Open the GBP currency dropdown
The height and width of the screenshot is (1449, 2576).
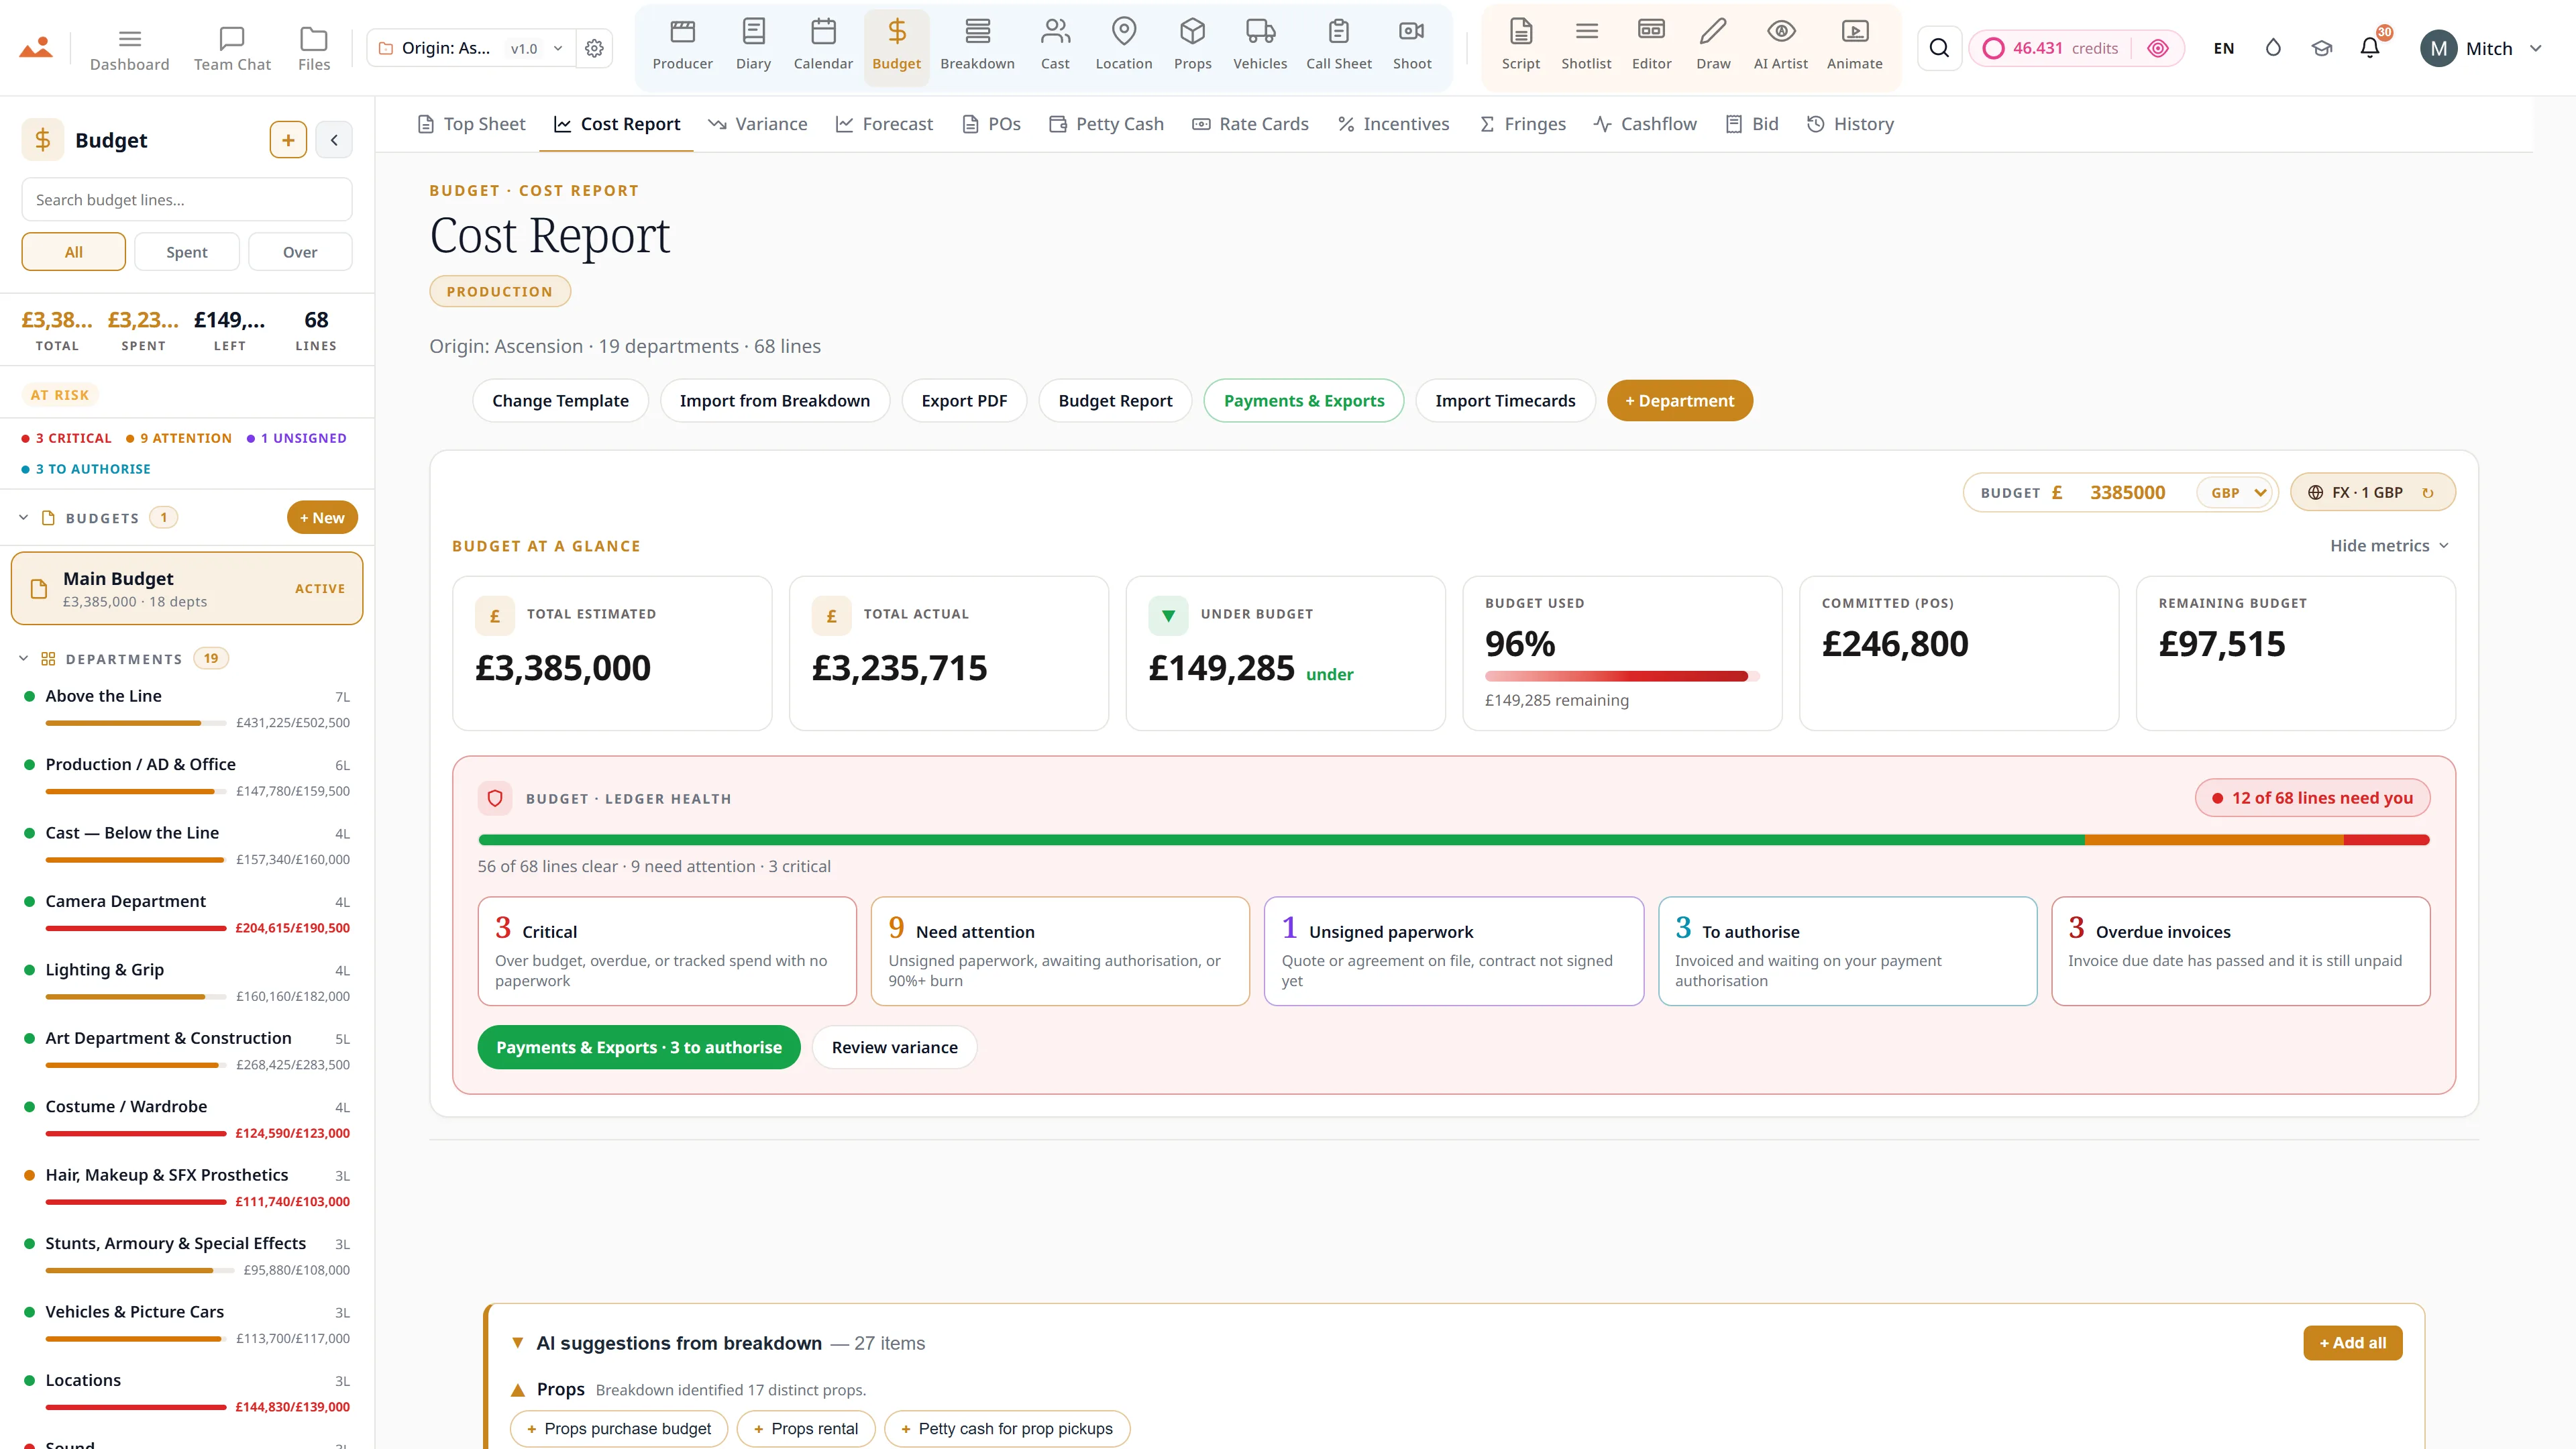(x=2236, y=493)
